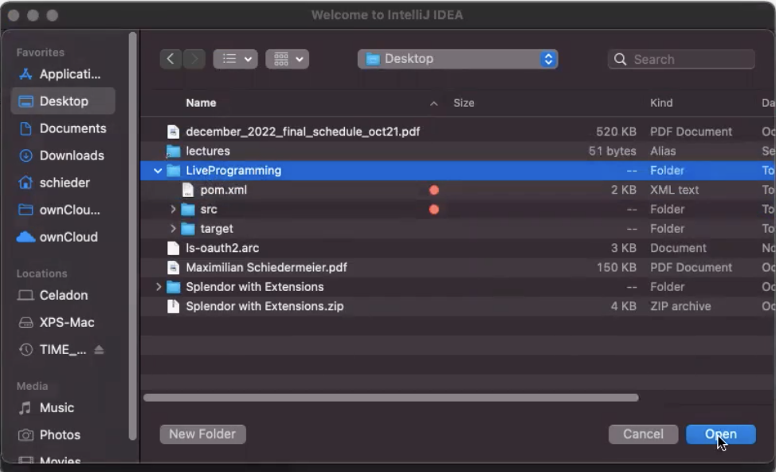Click the horizontal scrollbar in file list
The image size is (776, 472).
[x=391, y=397]
